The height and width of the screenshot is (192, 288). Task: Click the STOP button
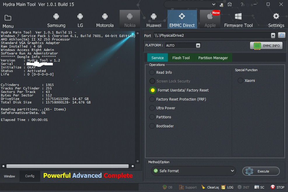point(277,187)
